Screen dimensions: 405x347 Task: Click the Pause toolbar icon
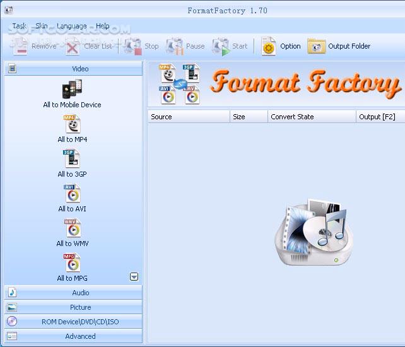click(x=175, y=46)
